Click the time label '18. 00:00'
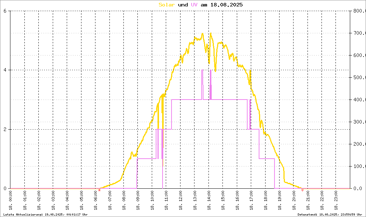This screenshot has height=217, width=366. coord(10,200)
